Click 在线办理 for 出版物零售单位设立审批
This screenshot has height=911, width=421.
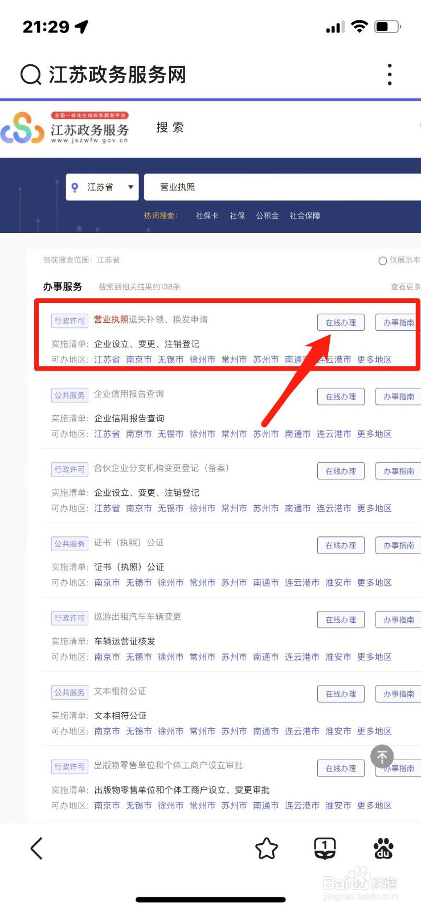[341, 769]
